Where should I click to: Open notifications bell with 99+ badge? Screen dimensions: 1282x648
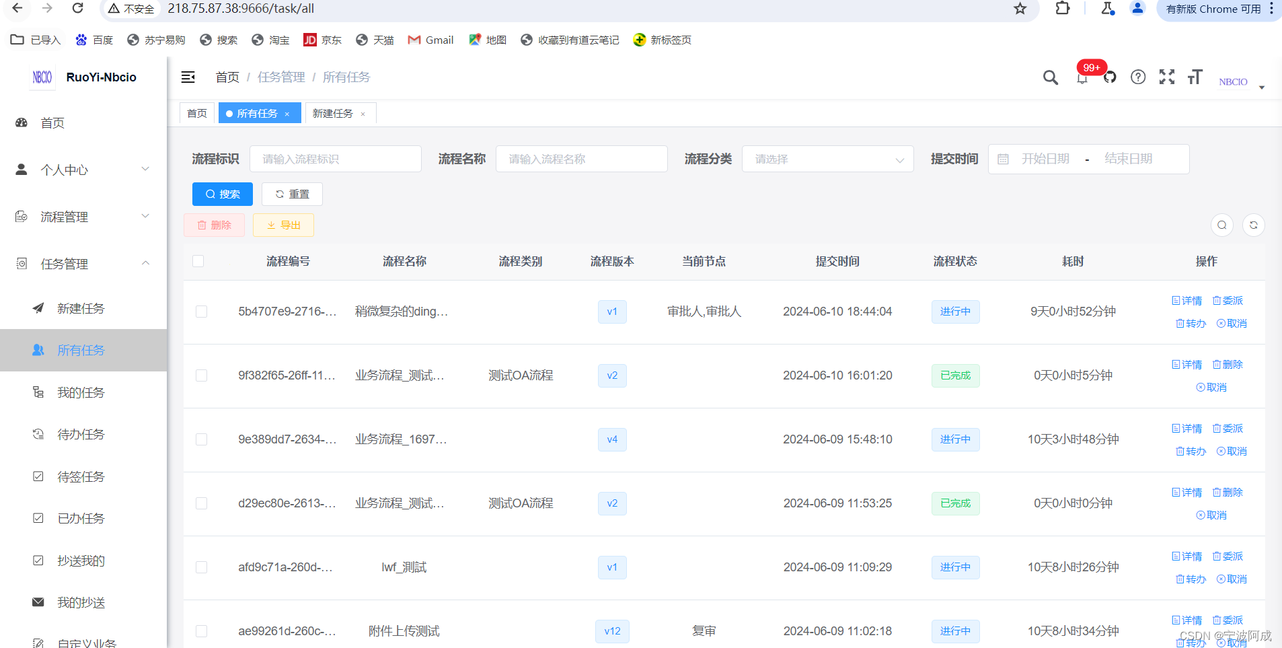(1082, 77)
